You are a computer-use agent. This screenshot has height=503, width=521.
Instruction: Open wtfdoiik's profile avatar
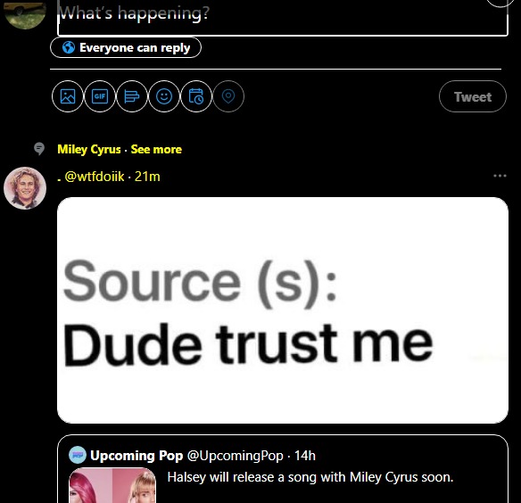(x=25, y=188)
